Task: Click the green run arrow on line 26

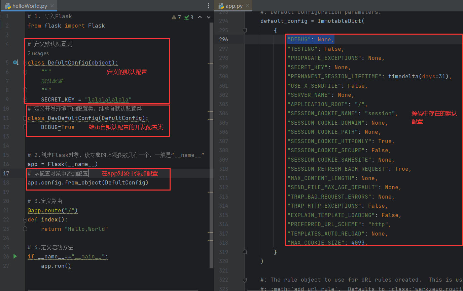Action: coord(15,256)
